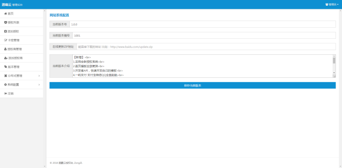Click the 通霸云 brand logo link
This screenshot has width=342, height=168.
coord(6,4)
